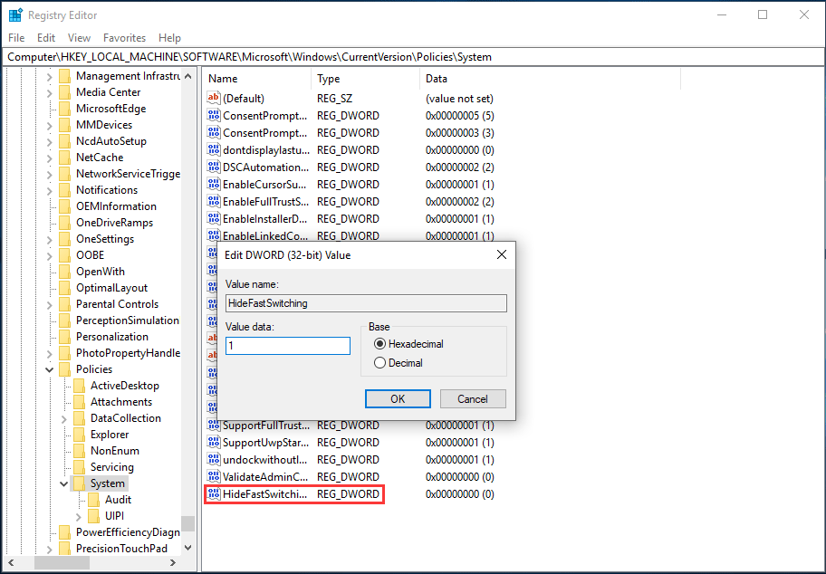Collapse the Policies tree node

(49, 368)
